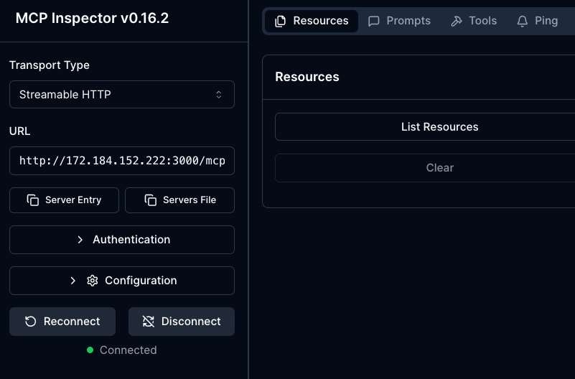Click the document icon on the Resources tab
575x379 pixels.
[x=280, y=21]
